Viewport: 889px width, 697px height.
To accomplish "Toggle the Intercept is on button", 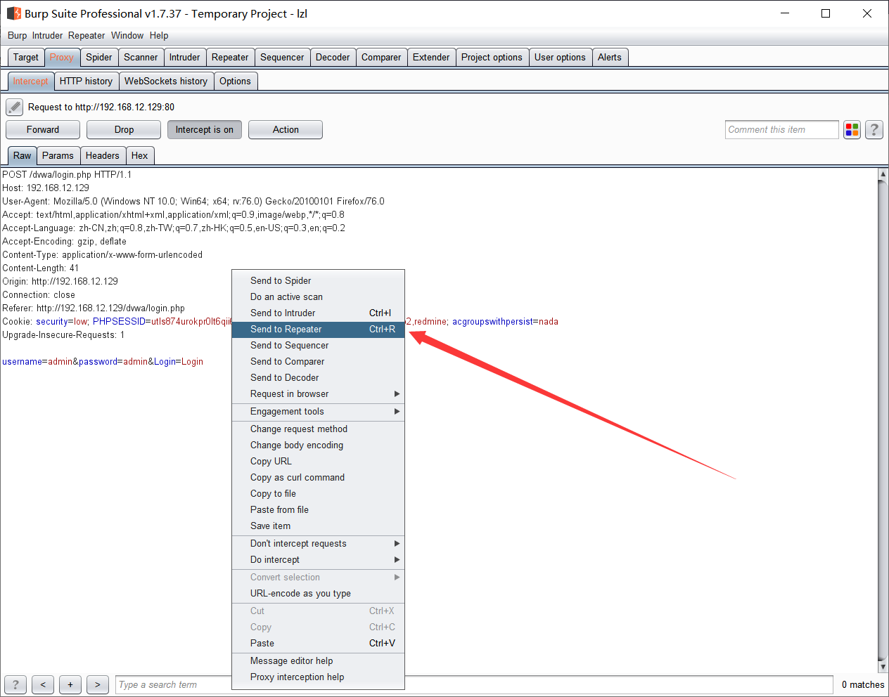I will (205, 129).
